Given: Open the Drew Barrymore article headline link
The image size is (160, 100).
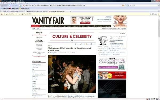Looking at the screenshot, I should tap(69, 49).
